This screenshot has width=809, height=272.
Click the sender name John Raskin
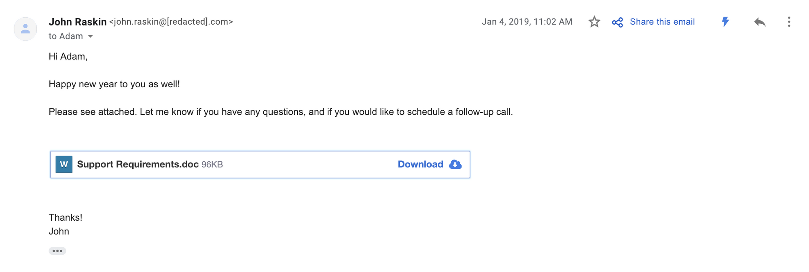[78, 22]
